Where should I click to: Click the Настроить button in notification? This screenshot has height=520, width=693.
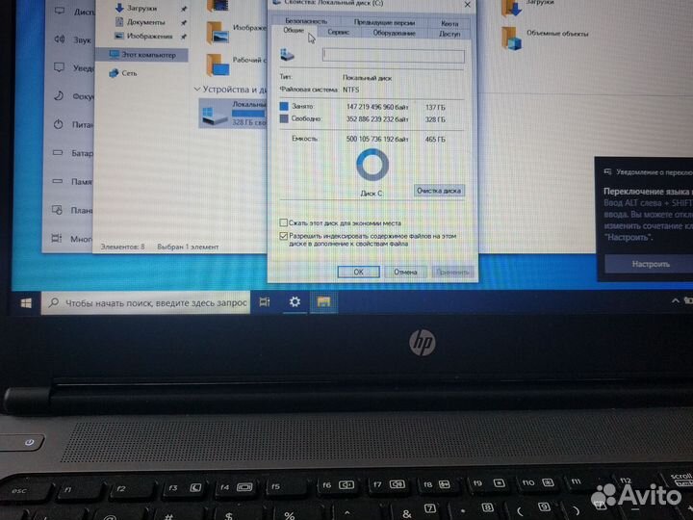(649, 264)
